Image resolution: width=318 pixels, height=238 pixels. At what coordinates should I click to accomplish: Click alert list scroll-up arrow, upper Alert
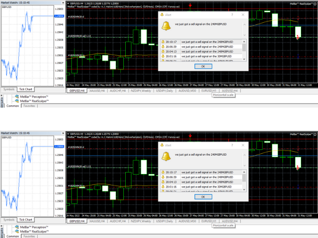coord(244,42)
